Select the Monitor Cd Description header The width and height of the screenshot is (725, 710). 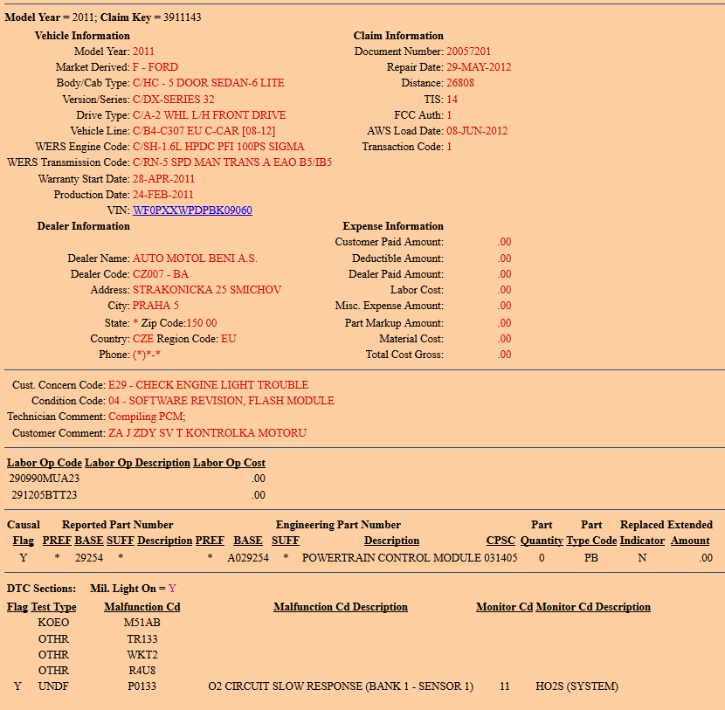[593, 607]
